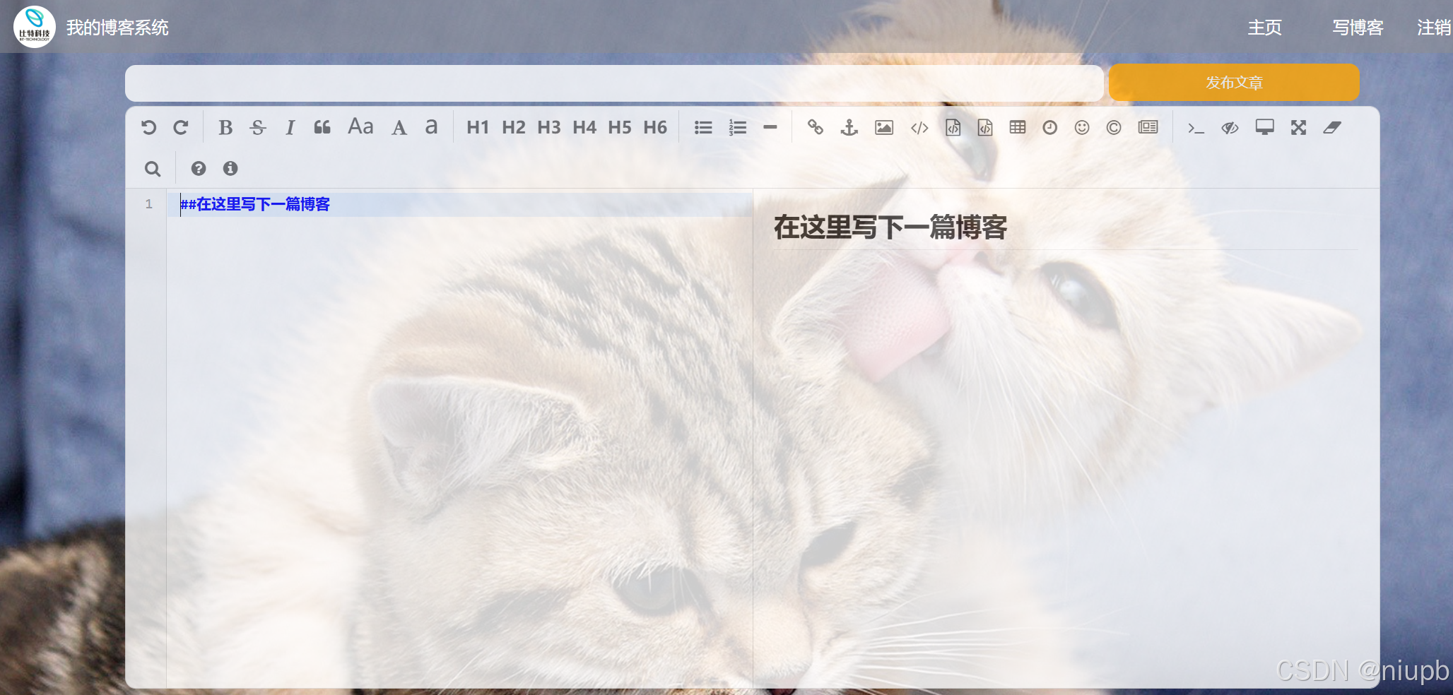This screenshot has width=1453, height=695.
Task: Insert H5 heading
Action: tap(620, 127)
